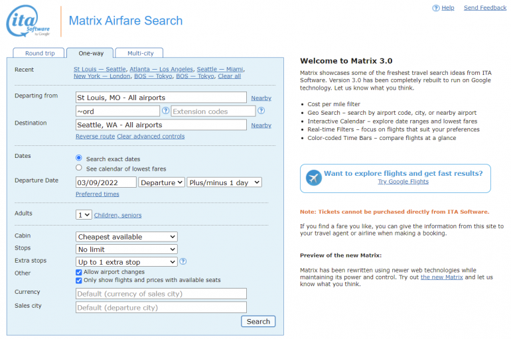Image resolution: width=511 pixels, height=339 pixels.
Task: Uncheck the Allow airport changes checkbox
Action: 79,272
